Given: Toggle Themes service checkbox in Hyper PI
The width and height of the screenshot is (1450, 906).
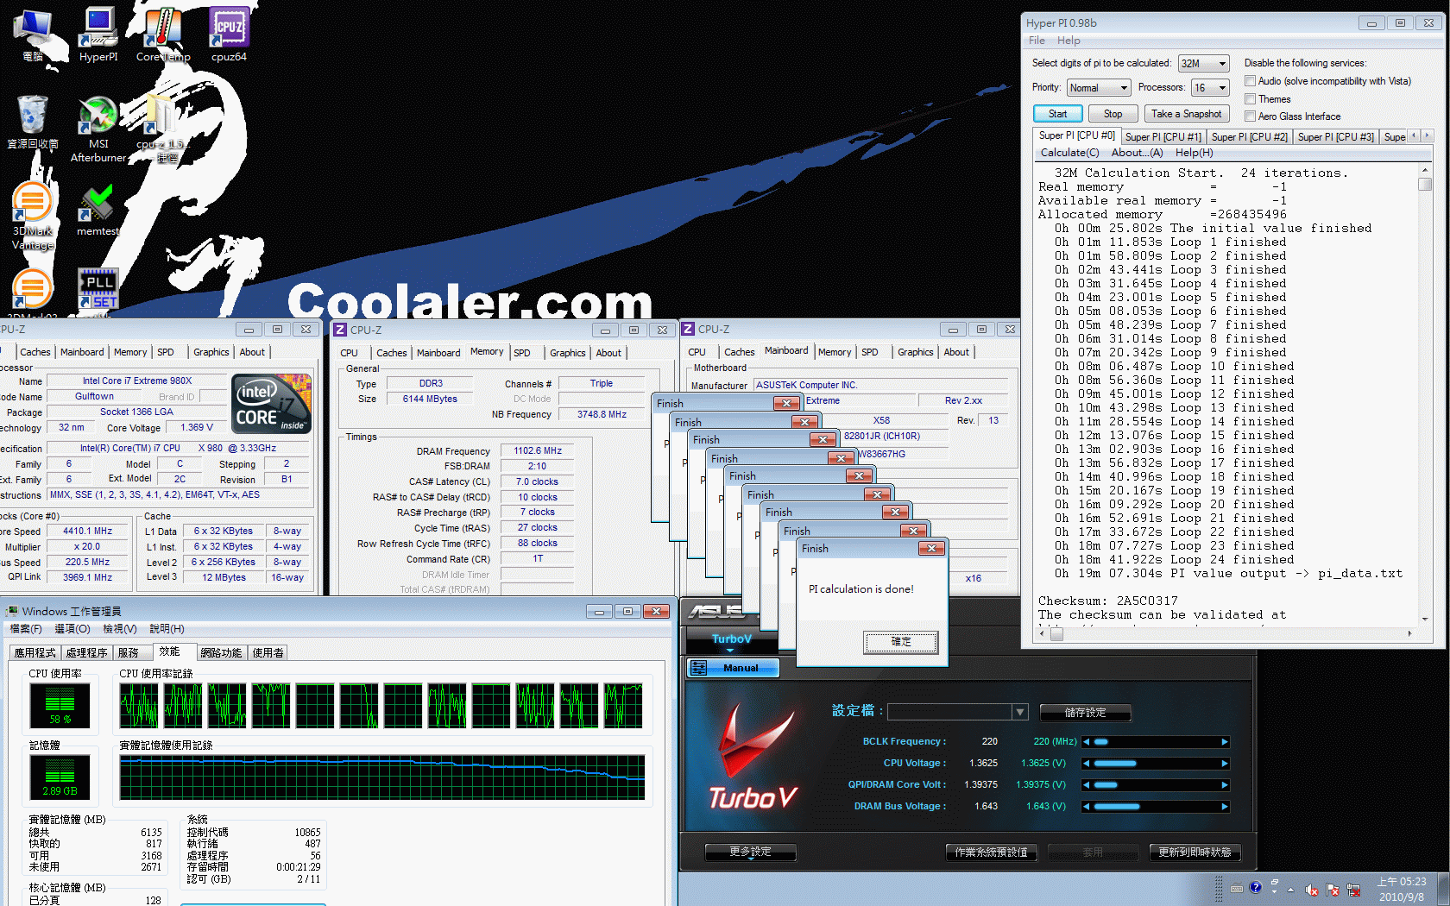Looking at the screenshot, I should click(1250, 99).
